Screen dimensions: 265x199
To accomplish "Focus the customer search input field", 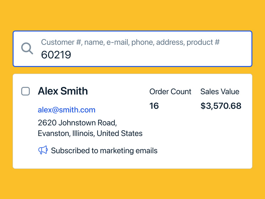I will coord(146,55).
